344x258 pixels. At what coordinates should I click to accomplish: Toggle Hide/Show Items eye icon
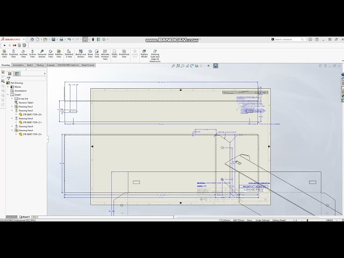(209, 66)
